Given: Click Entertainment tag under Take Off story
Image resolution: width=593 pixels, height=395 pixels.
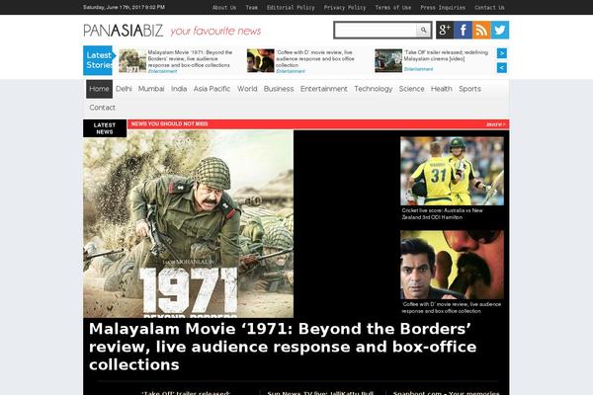Looking at the screenshot, I should point(418,69).
